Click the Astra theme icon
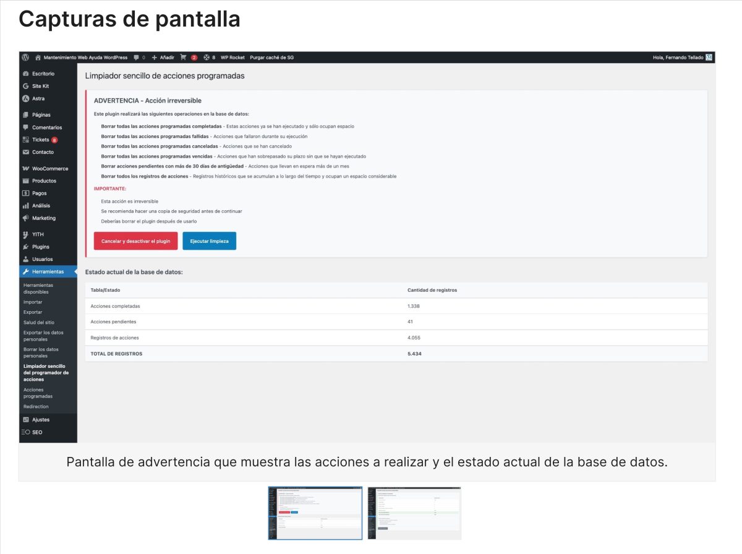 [24, 98]
